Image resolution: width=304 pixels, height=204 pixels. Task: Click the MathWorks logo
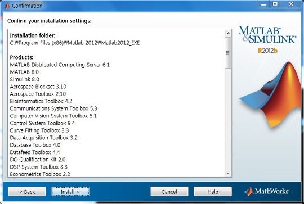pos(266,191)
